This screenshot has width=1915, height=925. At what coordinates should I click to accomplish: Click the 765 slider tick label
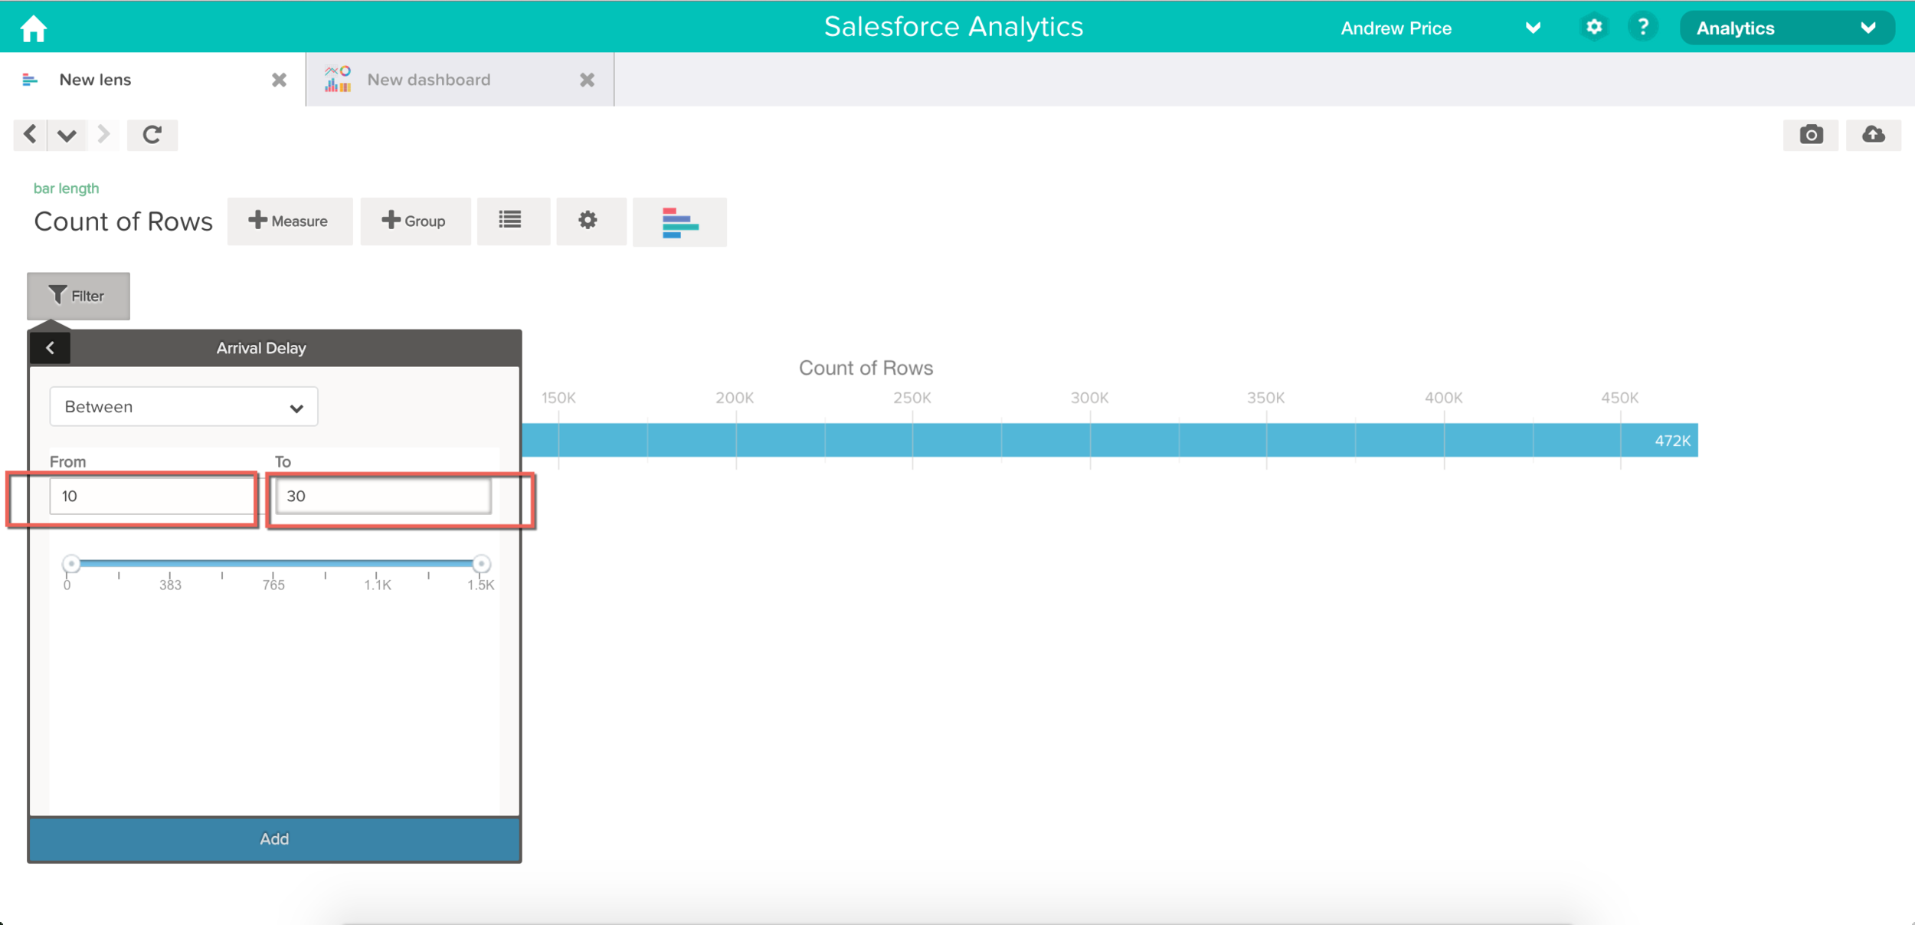(273, 586)
